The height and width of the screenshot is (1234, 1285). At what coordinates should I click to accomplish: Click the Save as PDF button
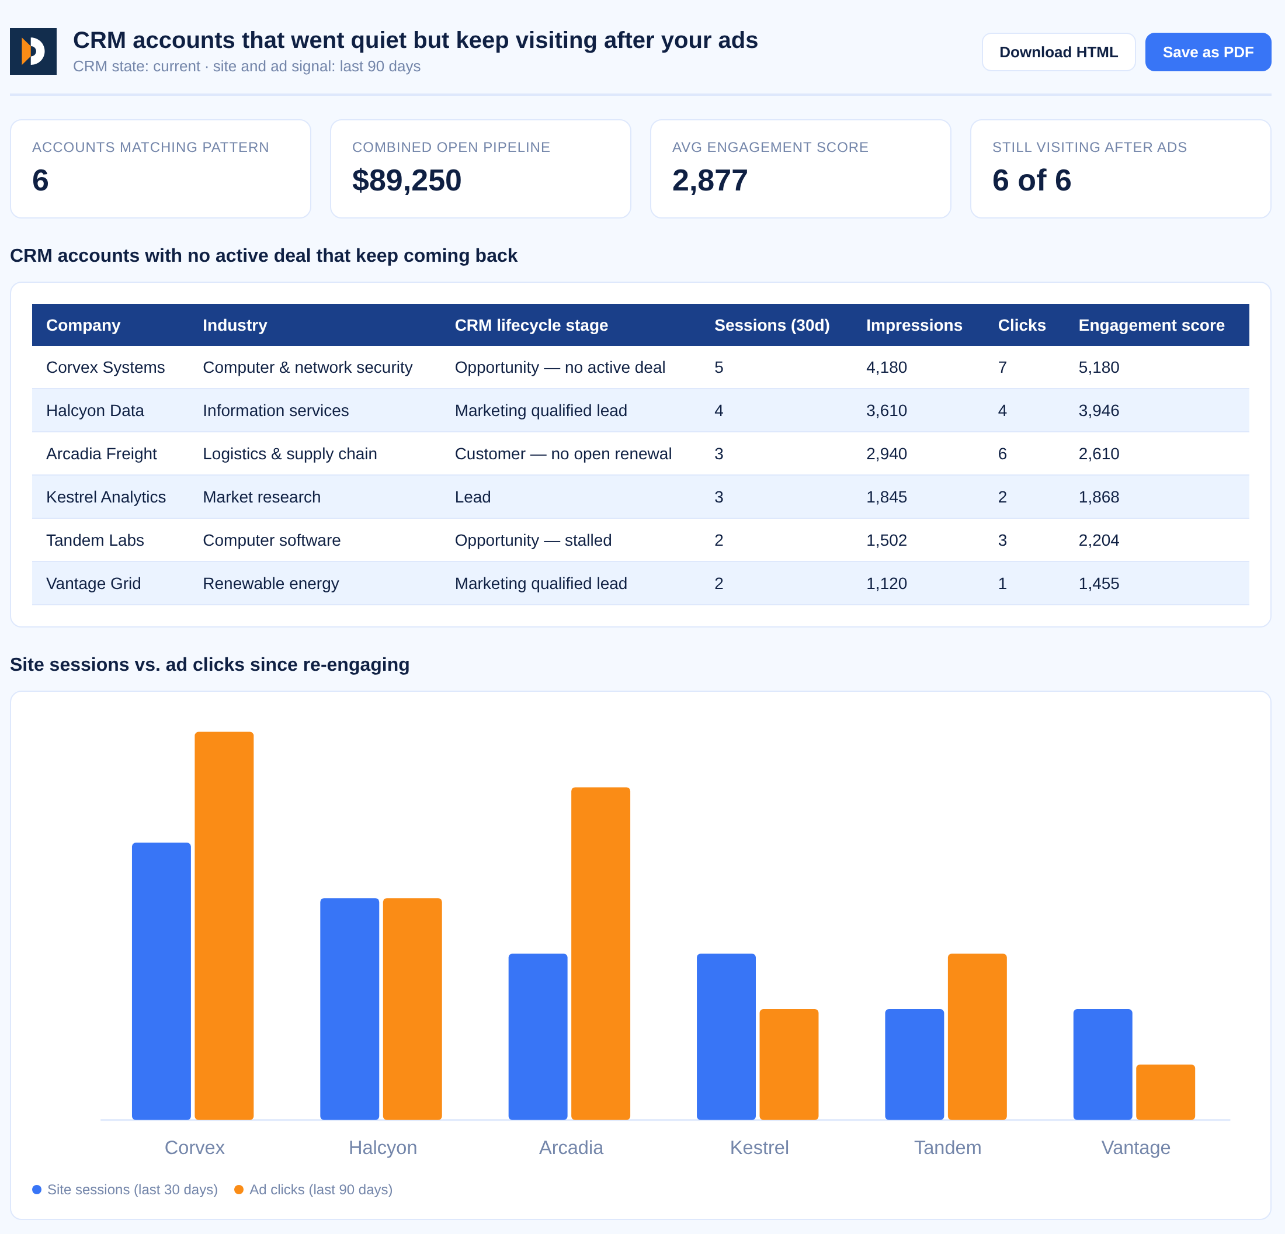click(1208, 52)
